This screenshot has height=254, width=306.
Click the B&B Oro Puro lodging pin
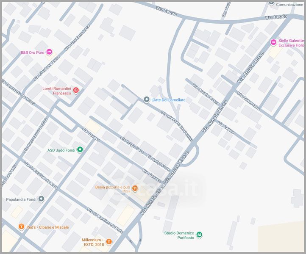(x=49, y=52)
